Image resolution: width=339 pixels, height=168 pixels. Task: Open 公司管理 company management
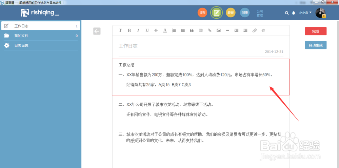pos(260,13)
